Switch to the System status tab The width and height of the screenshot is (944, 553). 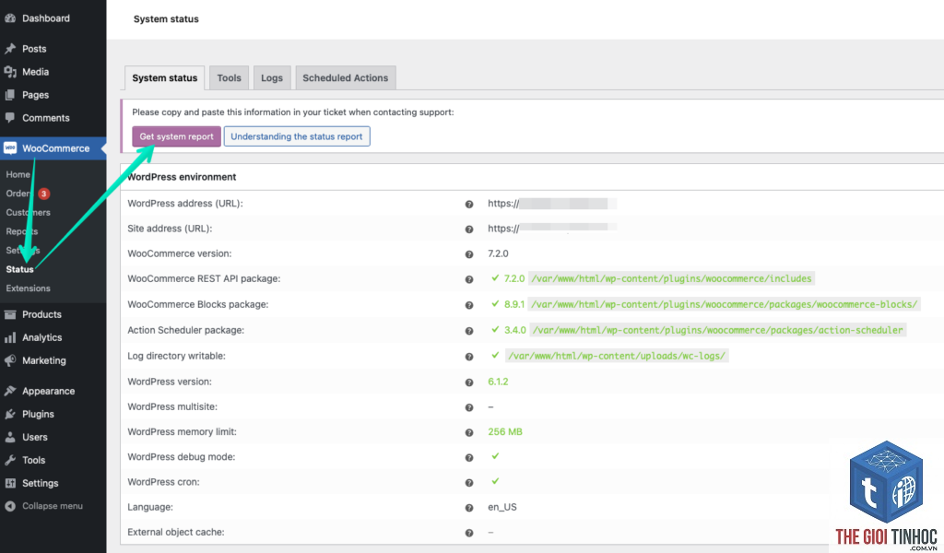point(164,78)
